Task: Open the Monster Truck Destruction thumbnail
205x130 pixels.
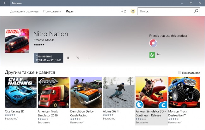Action: (x=184, y=92)
